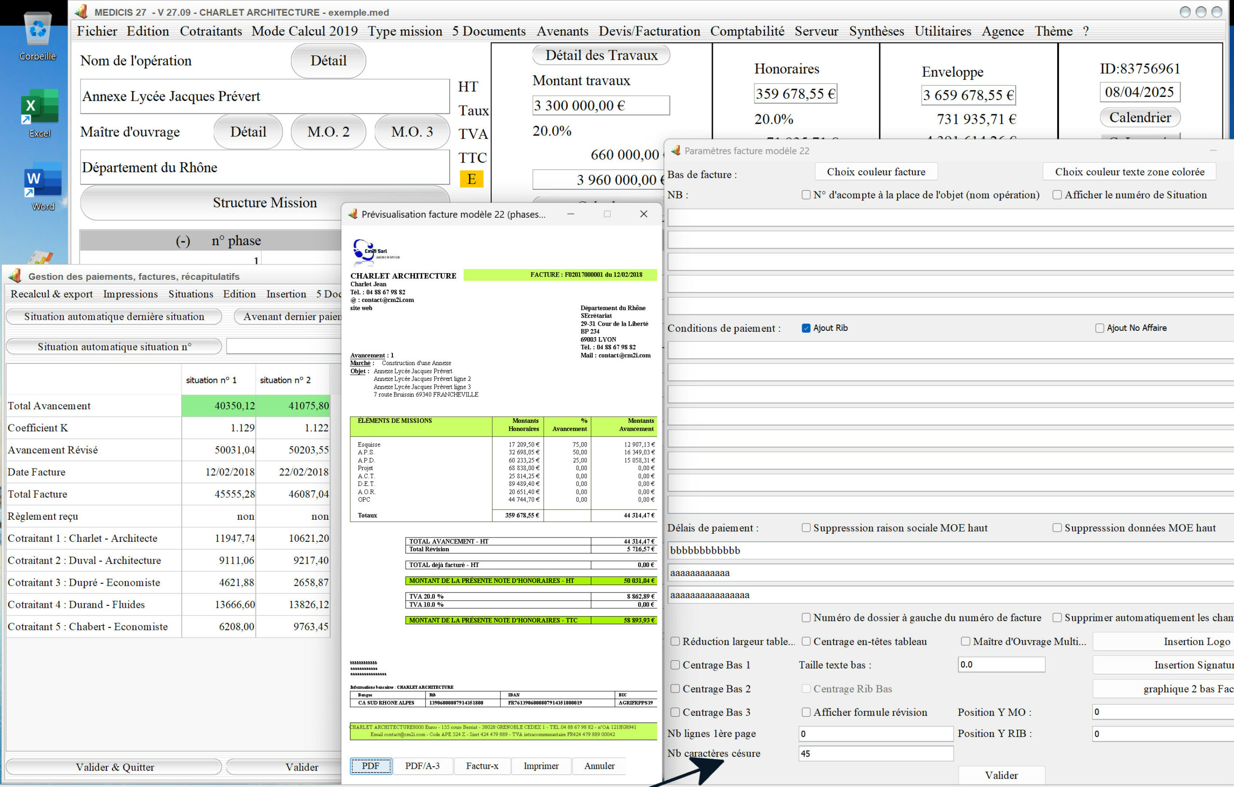Click the Nom de l'opération text field
The width and height of the screenshot is (1234, 787).
pyautogui.click(x=265, y=96)
